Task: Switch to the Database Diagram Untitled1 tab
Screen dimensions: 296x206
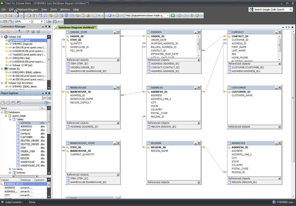Action: 76,27
